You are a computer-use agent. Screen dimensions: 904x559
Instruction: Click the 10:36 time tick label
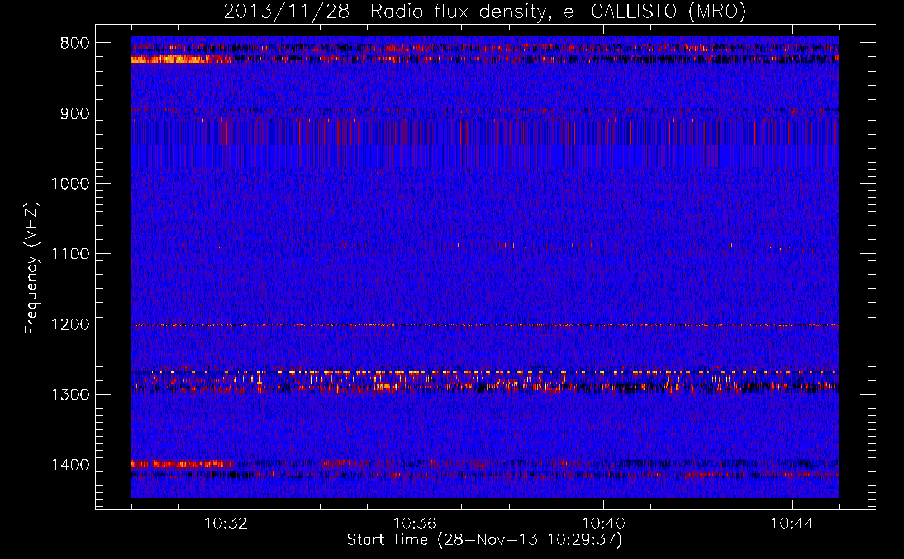pyautogui.click(x=415, y=524)
